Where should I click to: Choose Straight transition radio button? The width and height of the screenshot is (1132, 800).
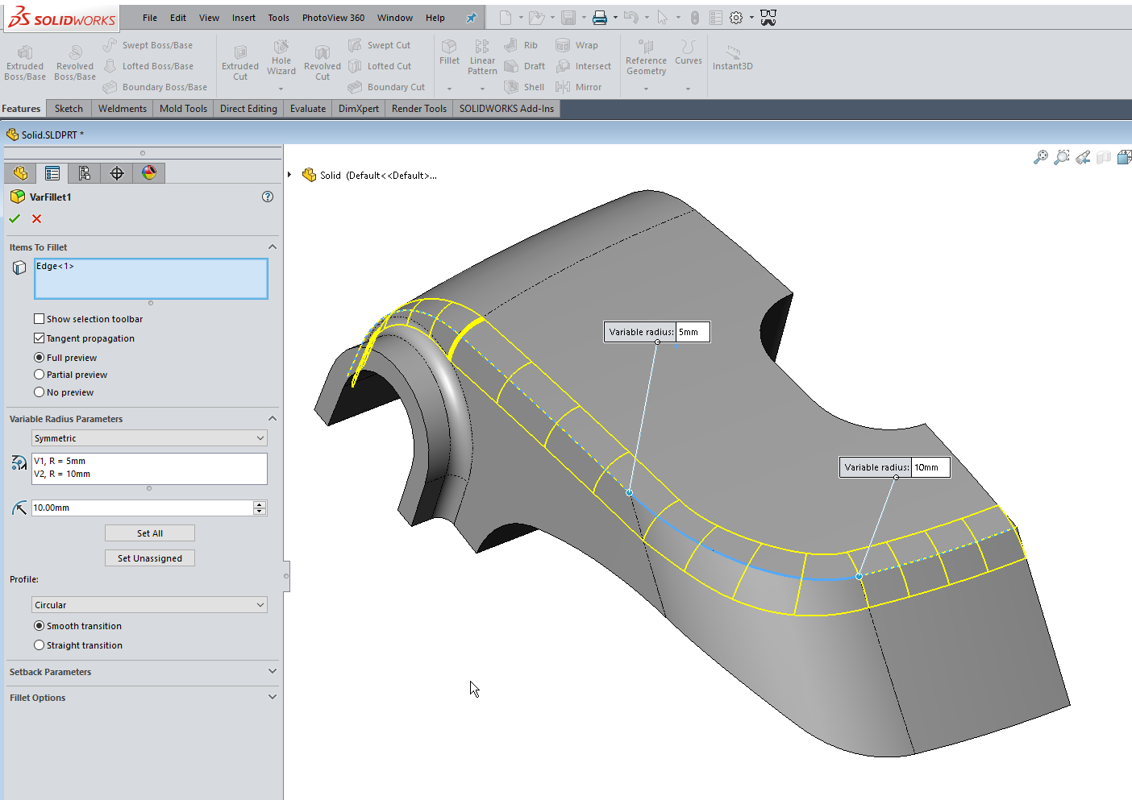(x=39, y=645)
